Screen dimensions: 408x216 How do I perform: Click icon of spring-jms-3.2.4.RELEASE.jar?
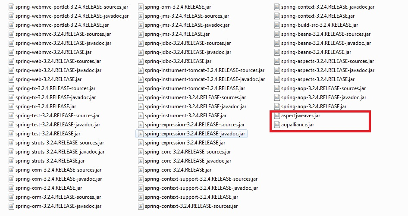coord(141,34)
